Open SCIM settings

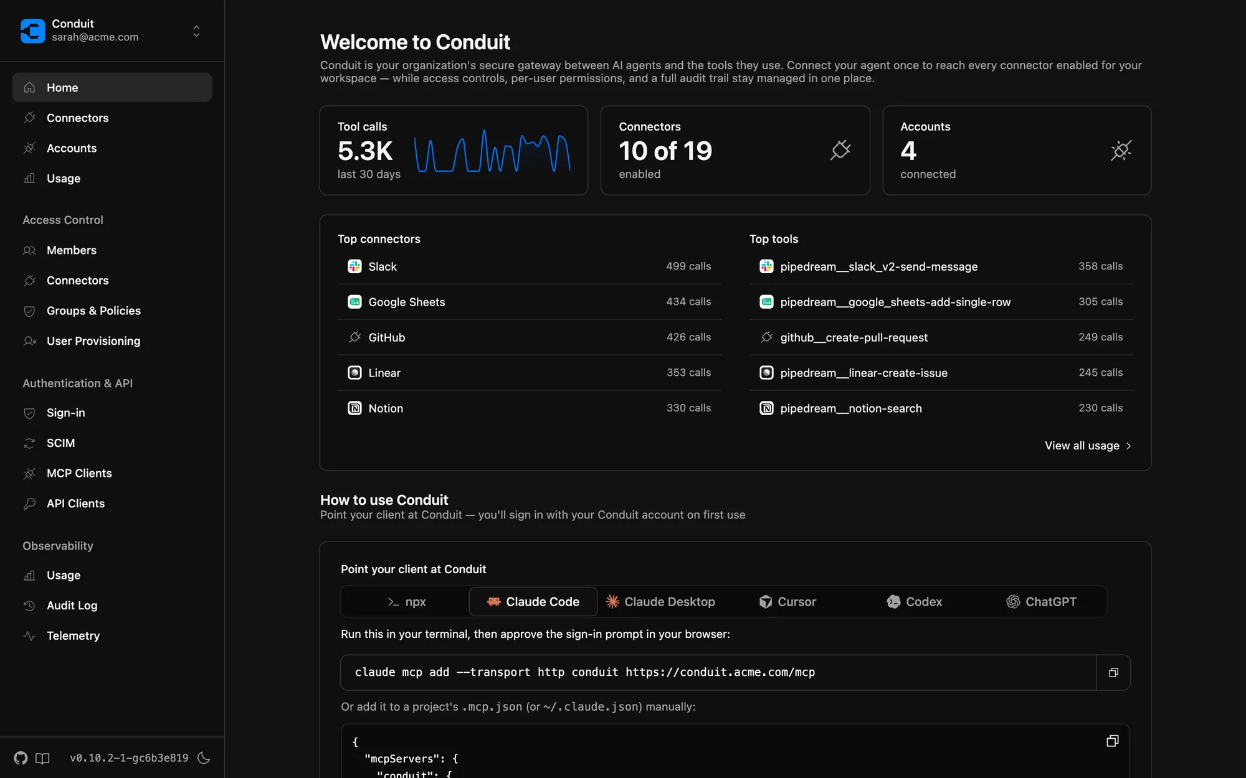(112, 443)
